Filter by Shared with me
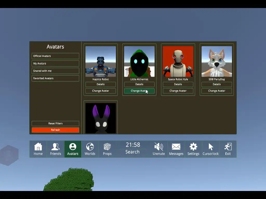The image size is (266, 199). click(56, 71)
